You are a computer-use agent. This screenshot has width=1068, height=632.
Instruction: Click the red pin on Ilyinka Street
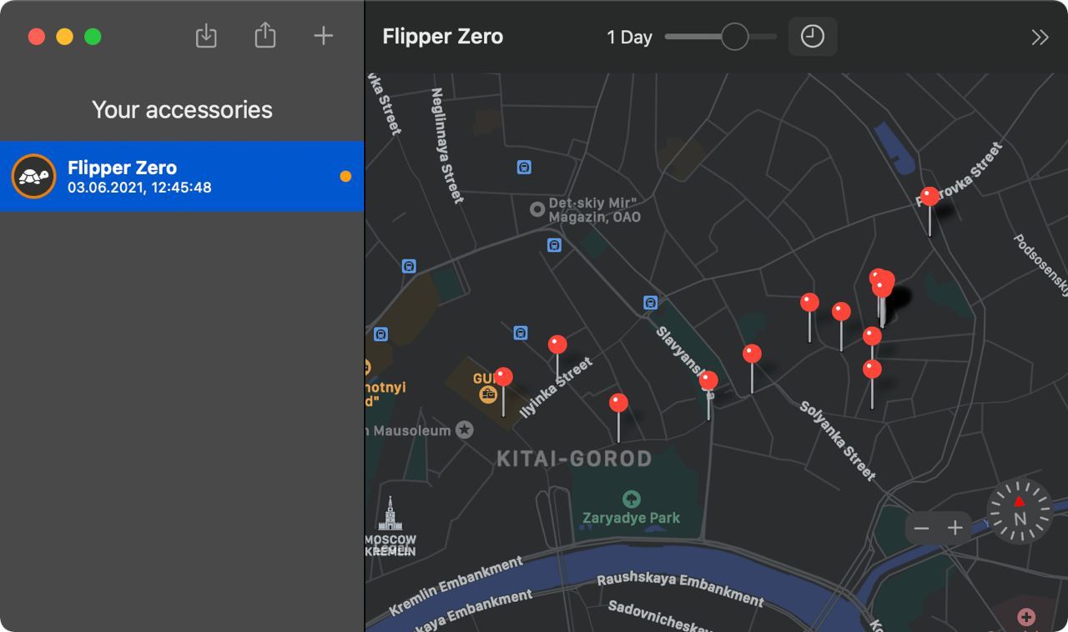coord(557,344)
